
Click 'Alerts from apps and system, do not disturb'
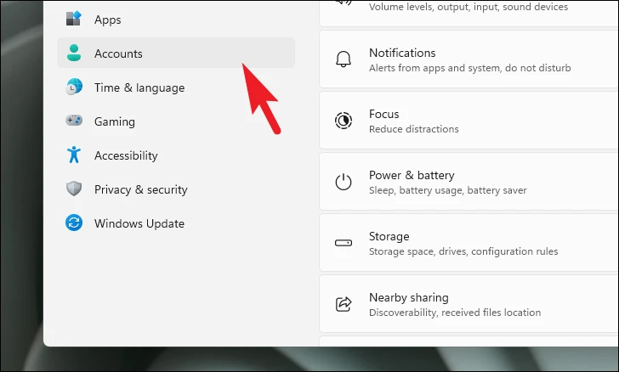(469, 67)
